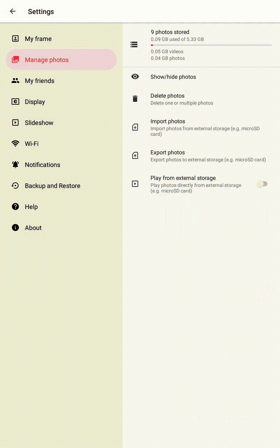
Task: Go back using the arrow icon
Action: [13, 11]
